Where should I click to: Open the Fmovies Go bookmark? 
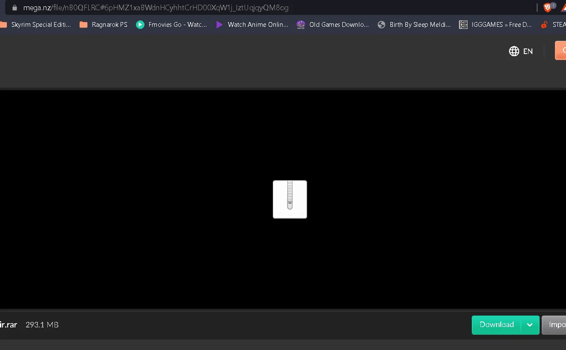tap(171, 25)
